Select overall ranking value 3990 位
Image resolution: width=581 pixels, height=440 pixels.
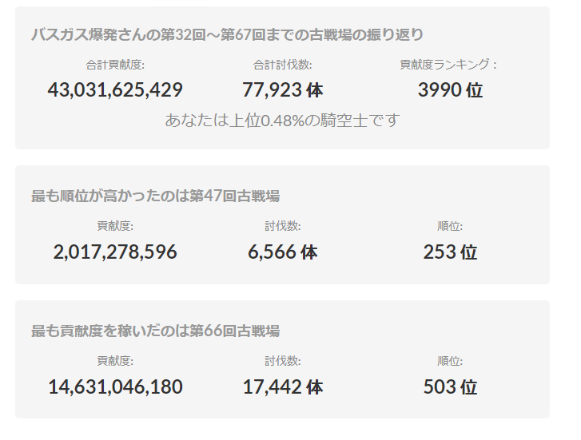pos(450,90)
